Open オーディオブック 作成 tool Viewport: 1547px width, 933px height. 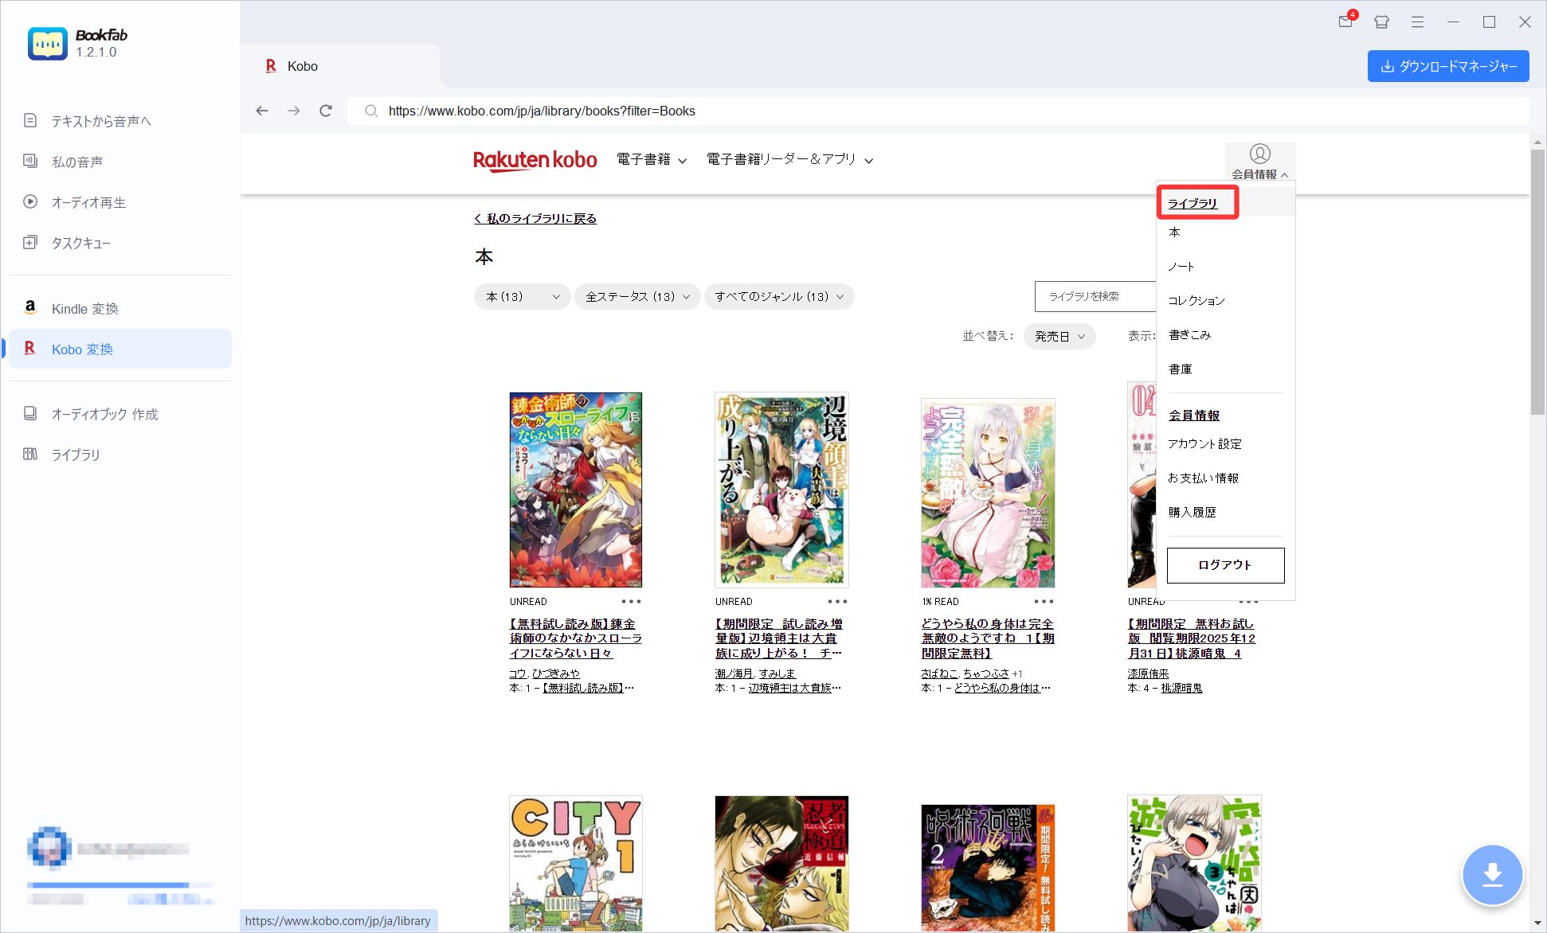click(104, 414)
